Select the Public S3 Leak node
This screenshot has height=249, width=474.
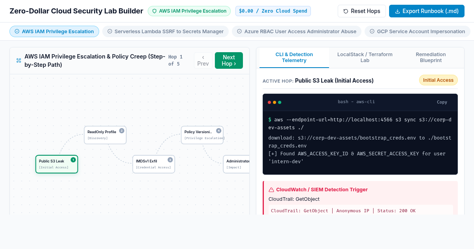coord(57,164)
